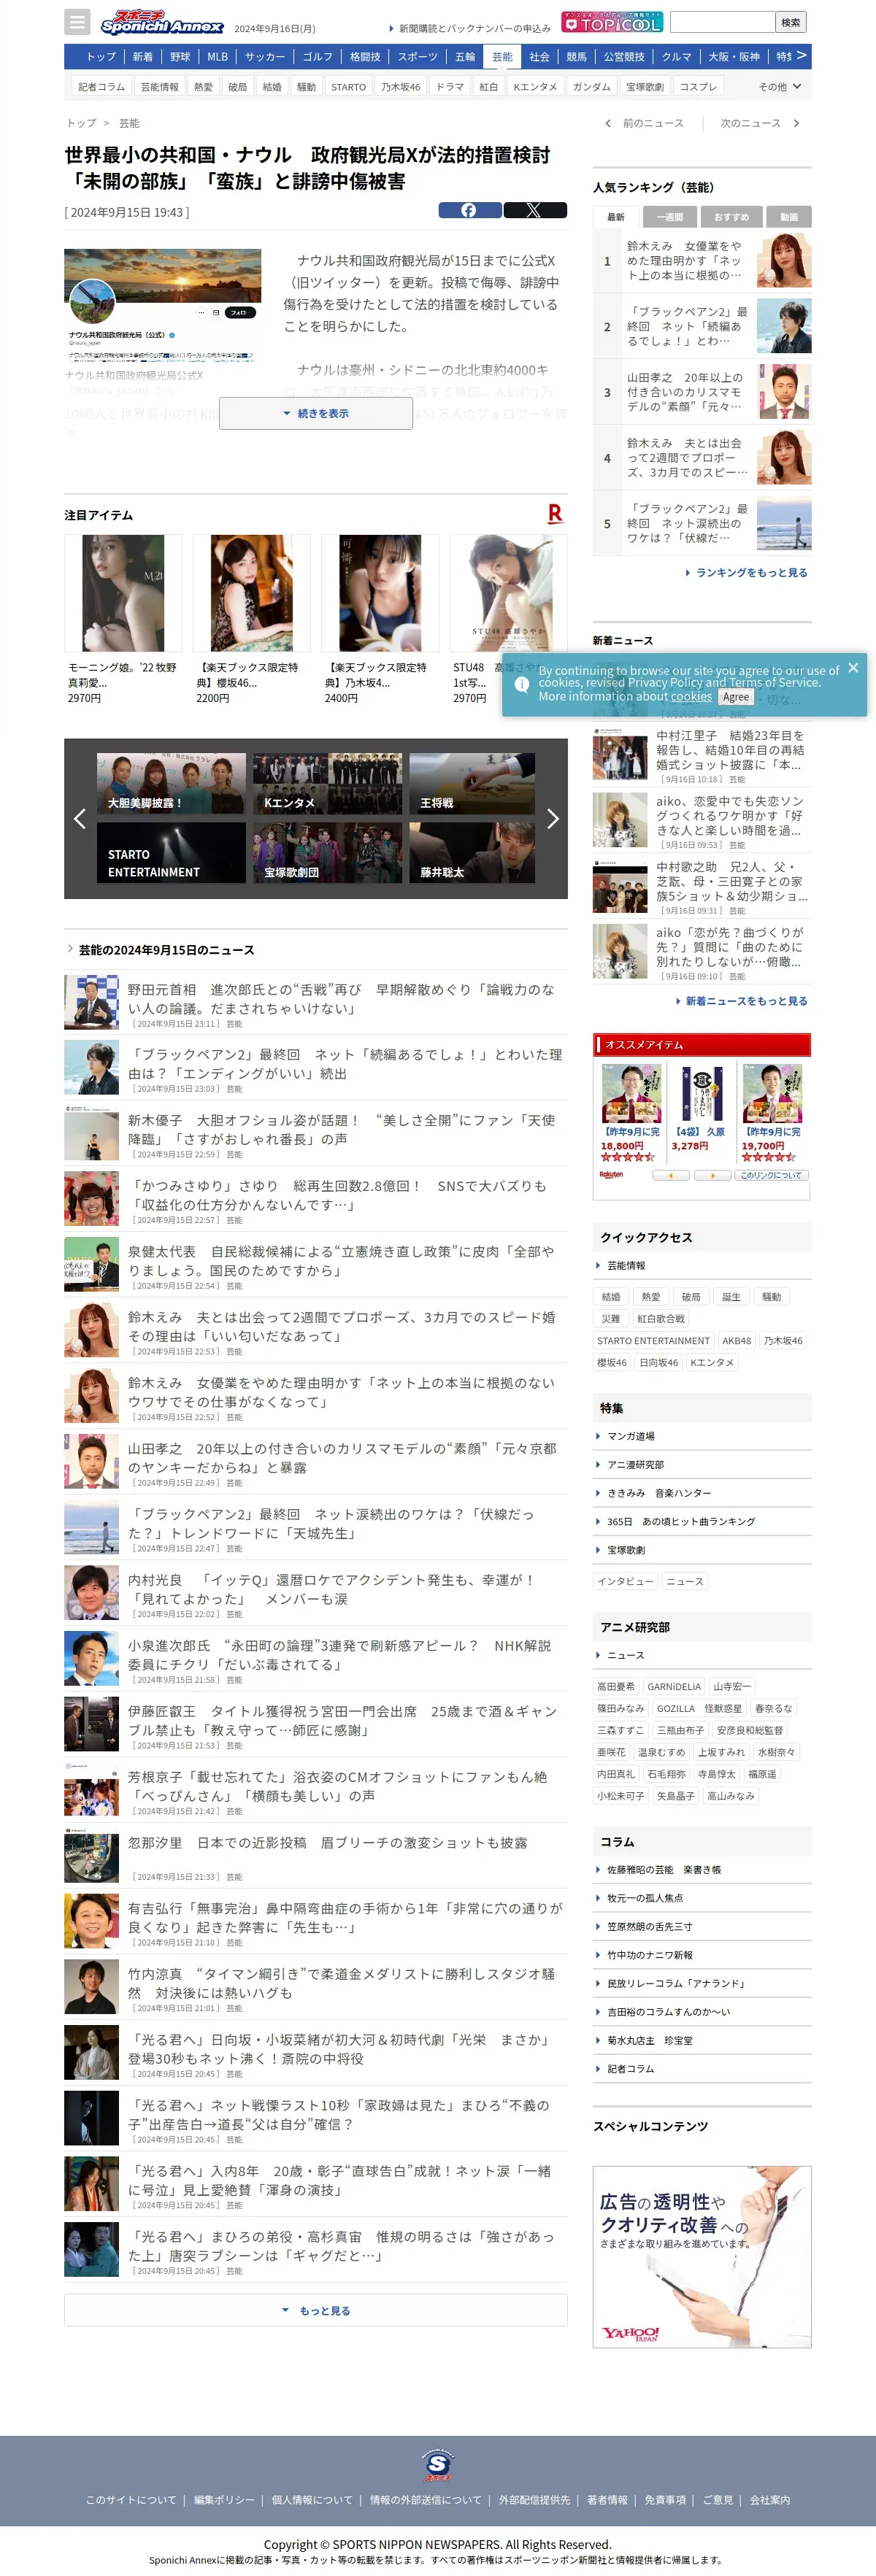Click the 高田憂希 anime tag

(x=616, y=1686)
